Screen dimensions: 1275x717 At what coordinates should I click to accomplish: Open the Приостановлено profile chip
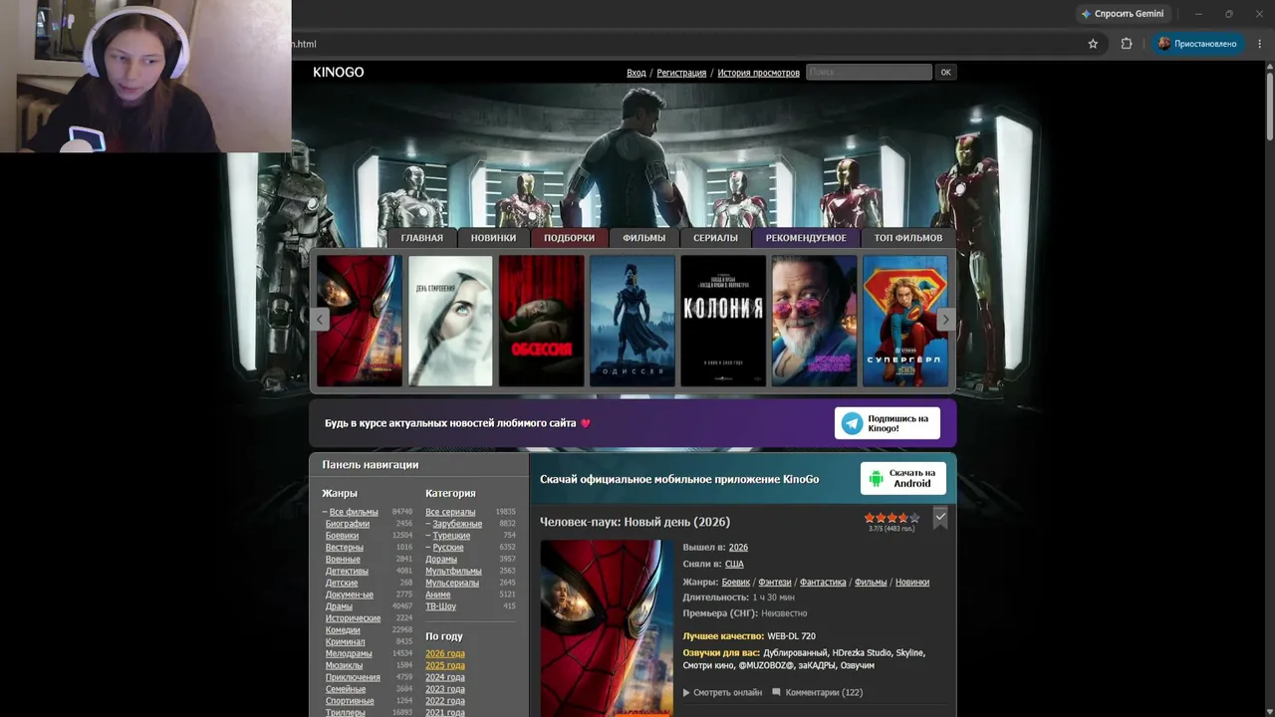click(1196, 44)
